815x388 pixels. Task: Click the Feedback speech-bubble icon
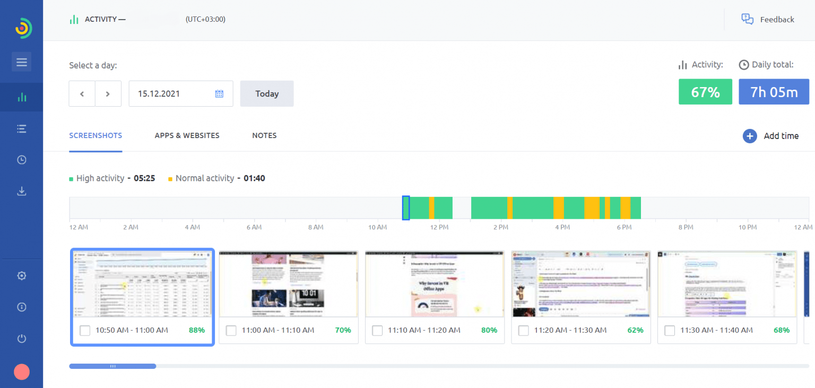(747, 19)
